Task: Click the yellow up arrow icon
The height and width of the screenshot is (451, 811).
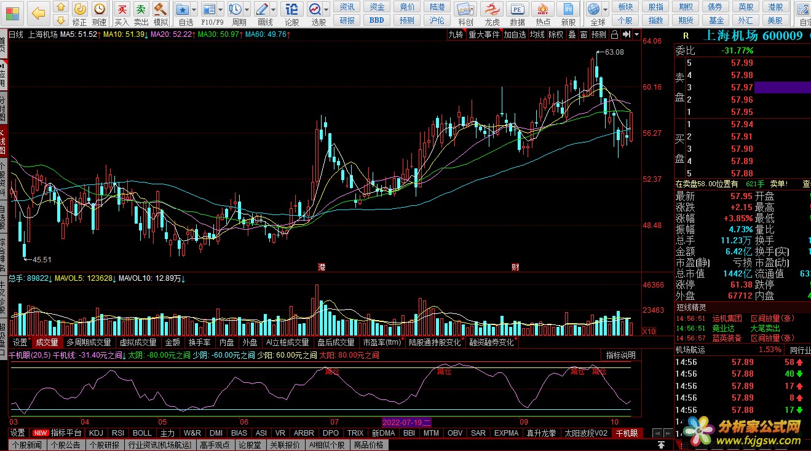Action: 60,7
